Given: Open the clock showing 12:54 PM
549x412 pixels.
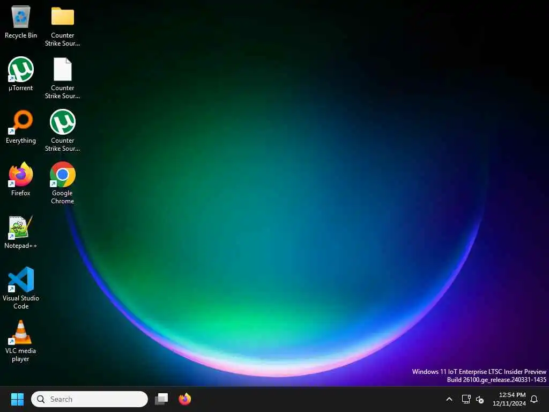Looking at the screenshot, I should tap(509, 399).
